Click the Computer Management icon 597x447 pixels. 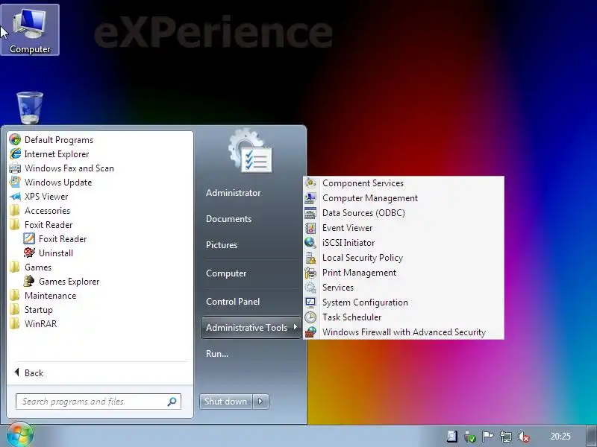click(310, 198)
